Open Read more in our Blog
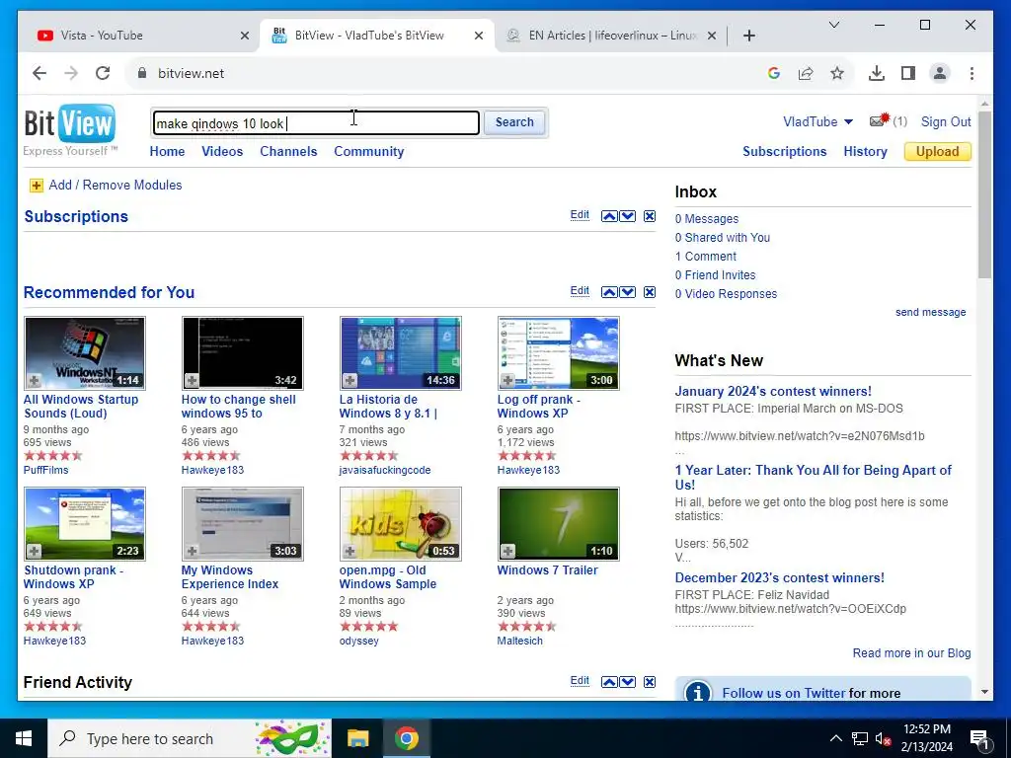The width and height of the screenshot is (1011, 758). (x=911, y=653)
